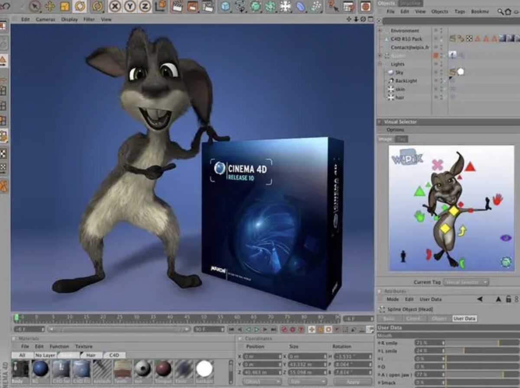The image size is (520, 388).
Task: Click the Object Manager home icon
Action: 507,12
